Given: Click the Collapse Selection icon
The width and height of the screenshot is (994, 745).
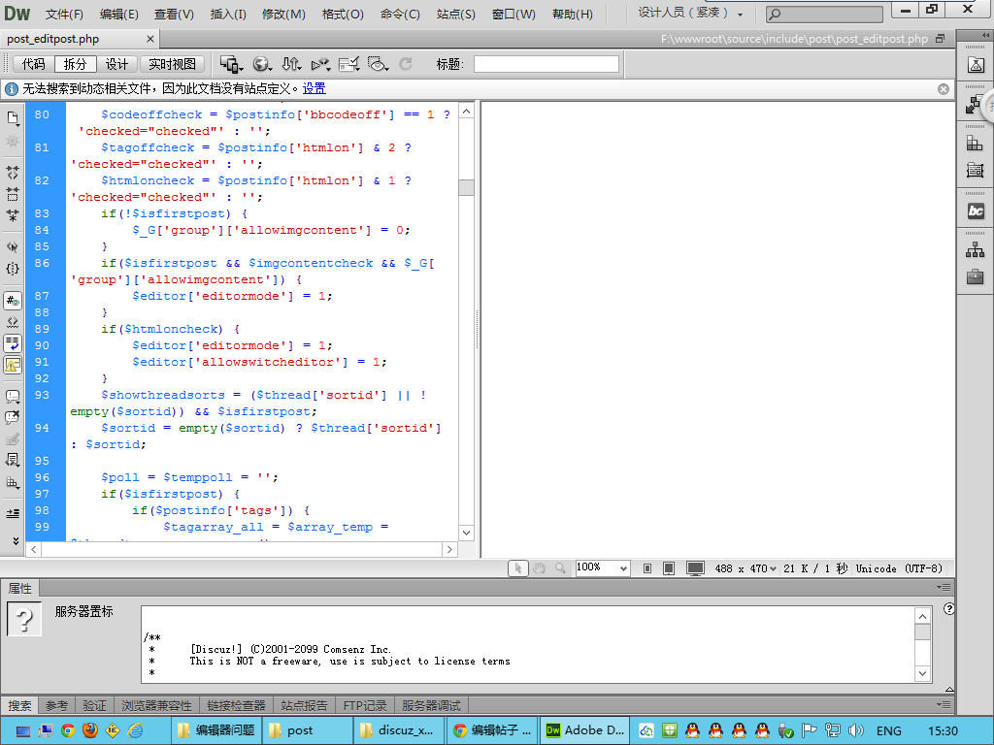Looking at the screenshot, I should click(13, 194).
